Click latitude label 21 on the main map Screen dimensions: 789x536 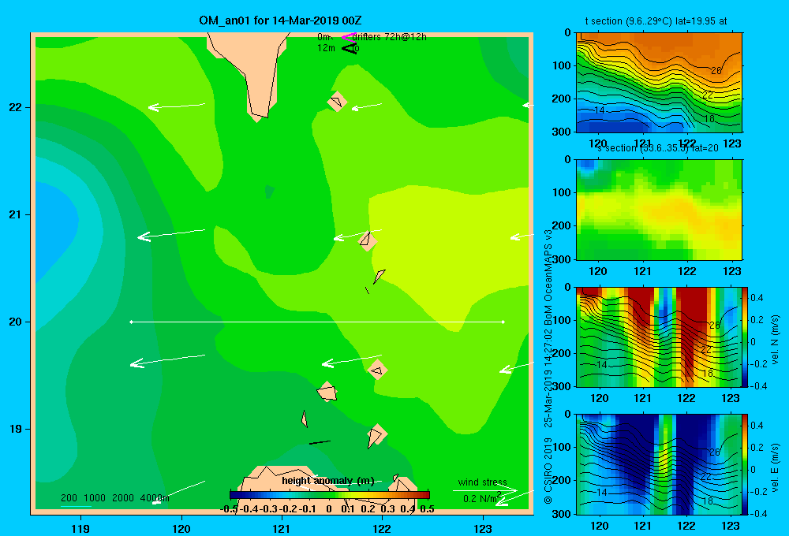16,214
